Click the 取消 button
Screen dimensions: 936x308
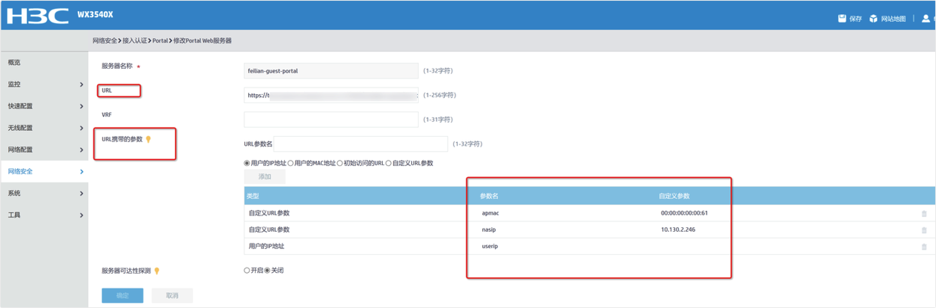tap(172, 296)
